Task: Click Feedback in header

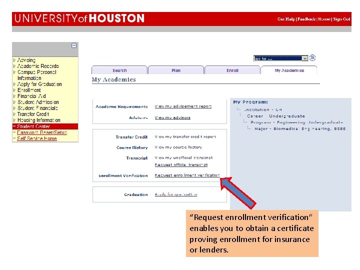Action: point(306,19)
